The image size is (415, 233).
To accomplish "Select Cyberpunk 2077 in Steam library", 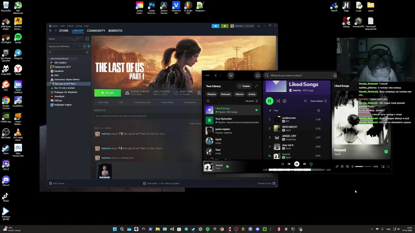I will [63, 67].
